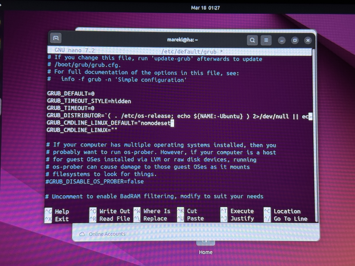
Task: Click the terminal search magnifier icon
Action: [252, 40]
